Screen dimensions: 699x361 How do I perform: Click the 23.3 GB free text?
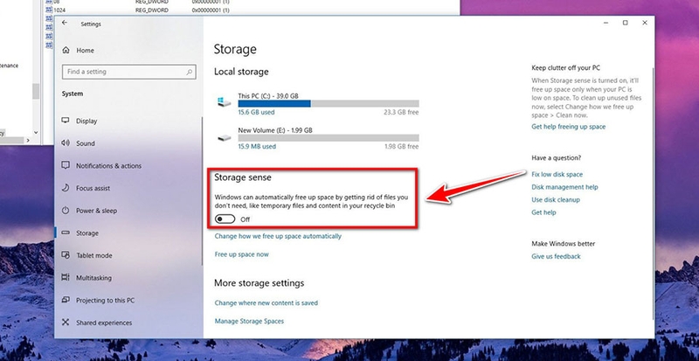click(x=401, y=113)
